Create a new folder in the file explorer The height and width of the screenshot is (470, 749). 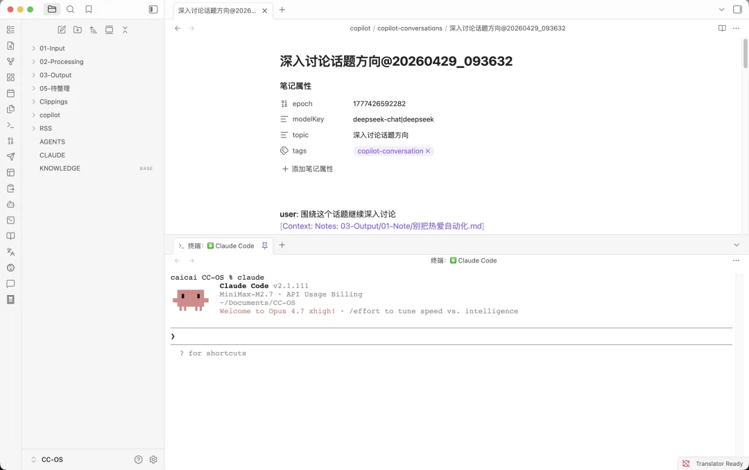[77, 30]
